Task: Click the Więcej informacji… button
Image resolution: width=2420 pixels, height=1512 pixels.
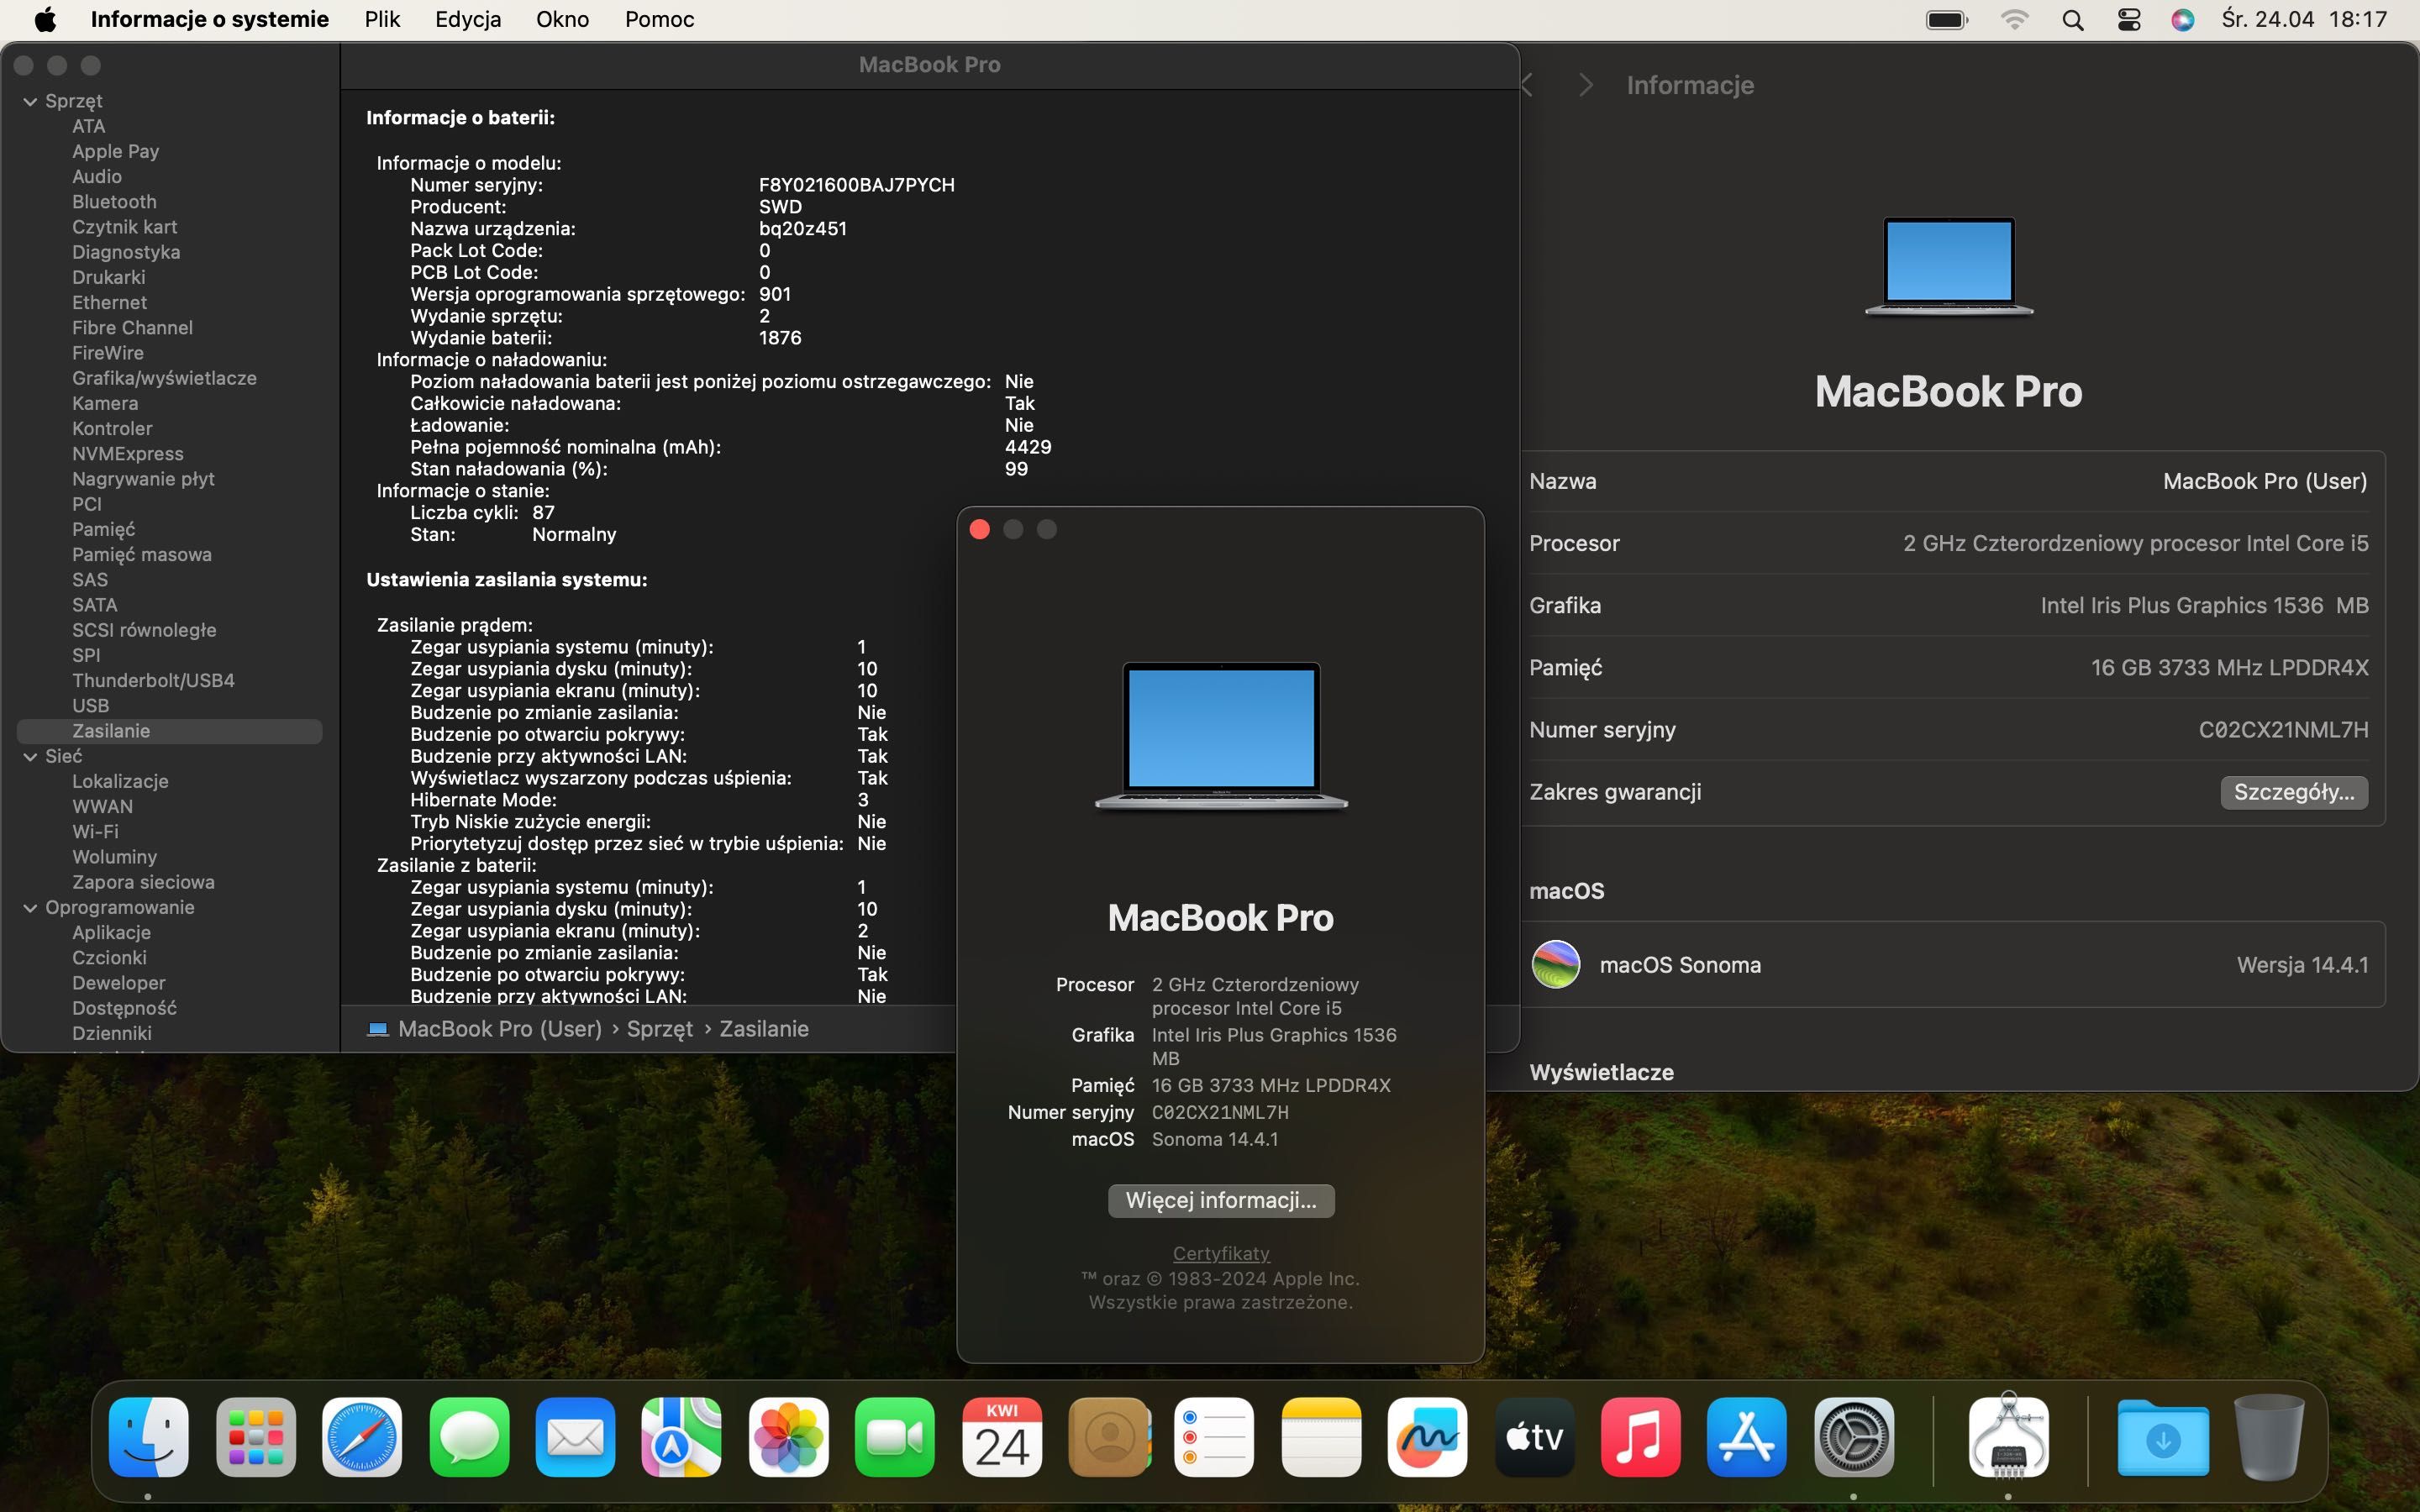Action: (1220, 1200)
